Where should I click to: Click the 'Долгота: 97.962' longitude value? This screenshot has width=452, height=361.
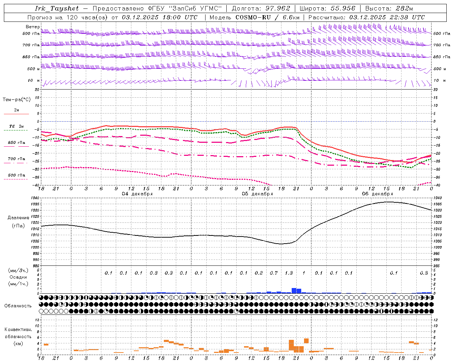261,8
